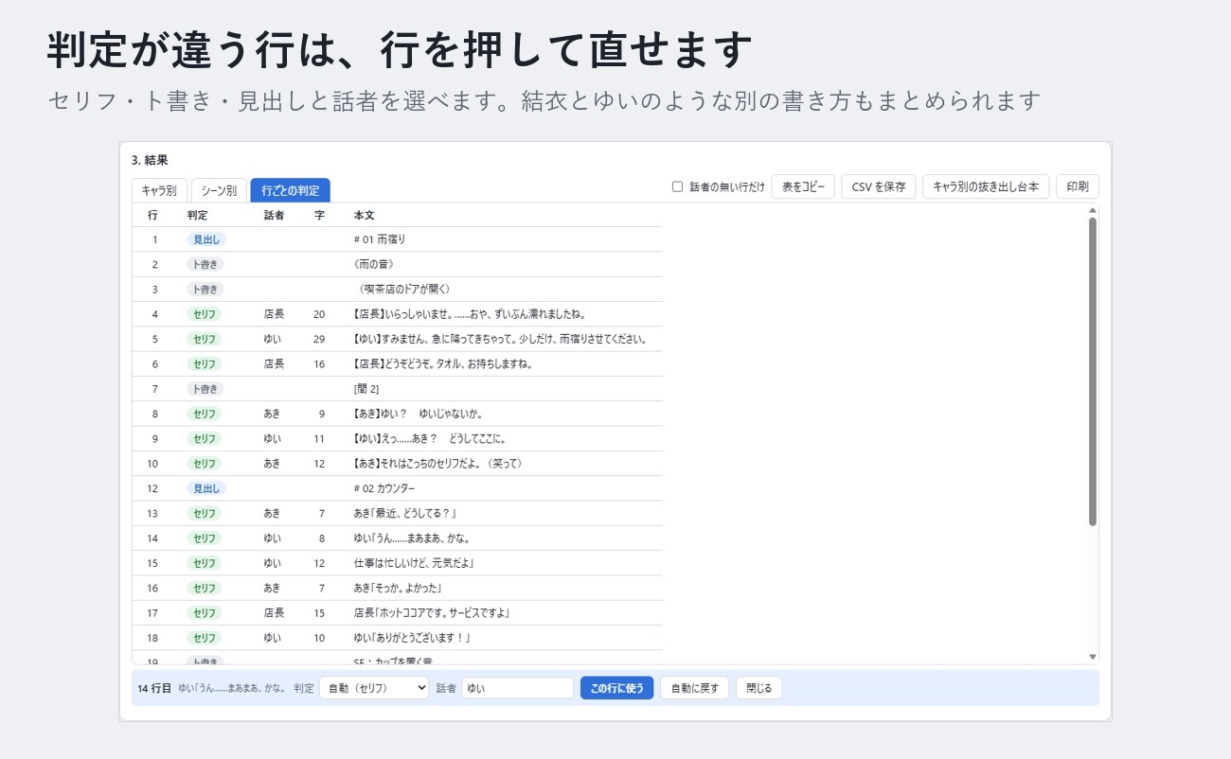
Task: Select the row '[間 2]'
Action: coord(397,389)
